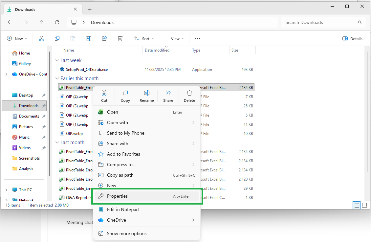Choose Compress to… in context menu
371x242 pixels.
coord(146,165)
